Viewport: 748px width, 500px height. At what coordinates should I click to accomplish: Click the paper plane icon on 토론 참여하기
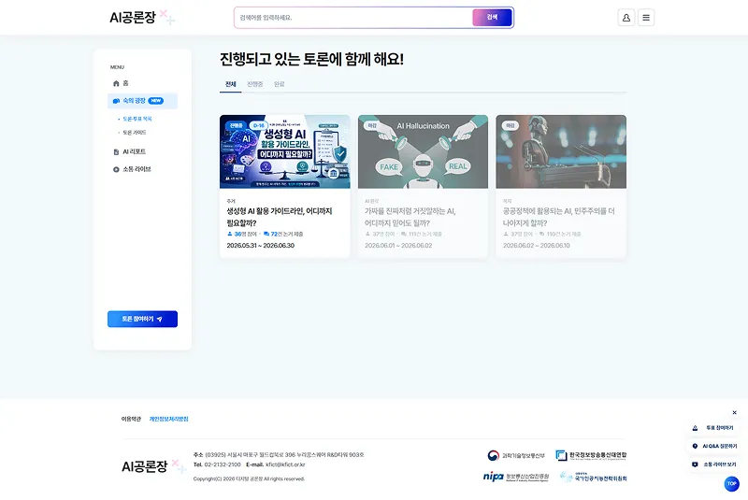click(x=159, y=320)
